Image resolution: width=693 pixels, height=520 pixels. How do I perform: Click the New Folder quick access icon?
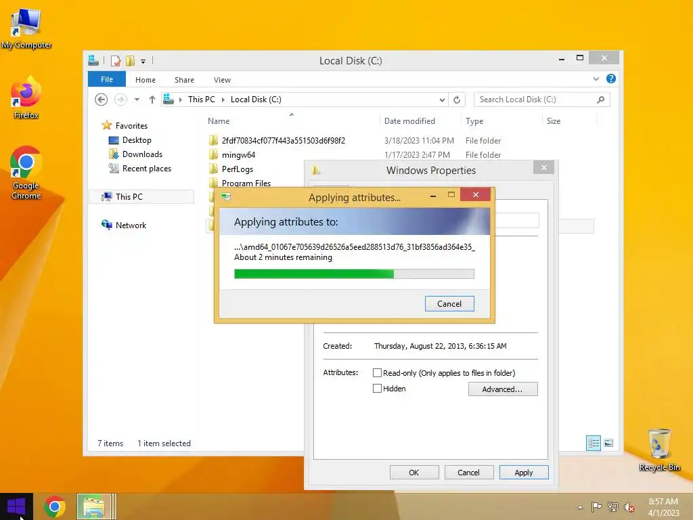[x=130, y=60]
